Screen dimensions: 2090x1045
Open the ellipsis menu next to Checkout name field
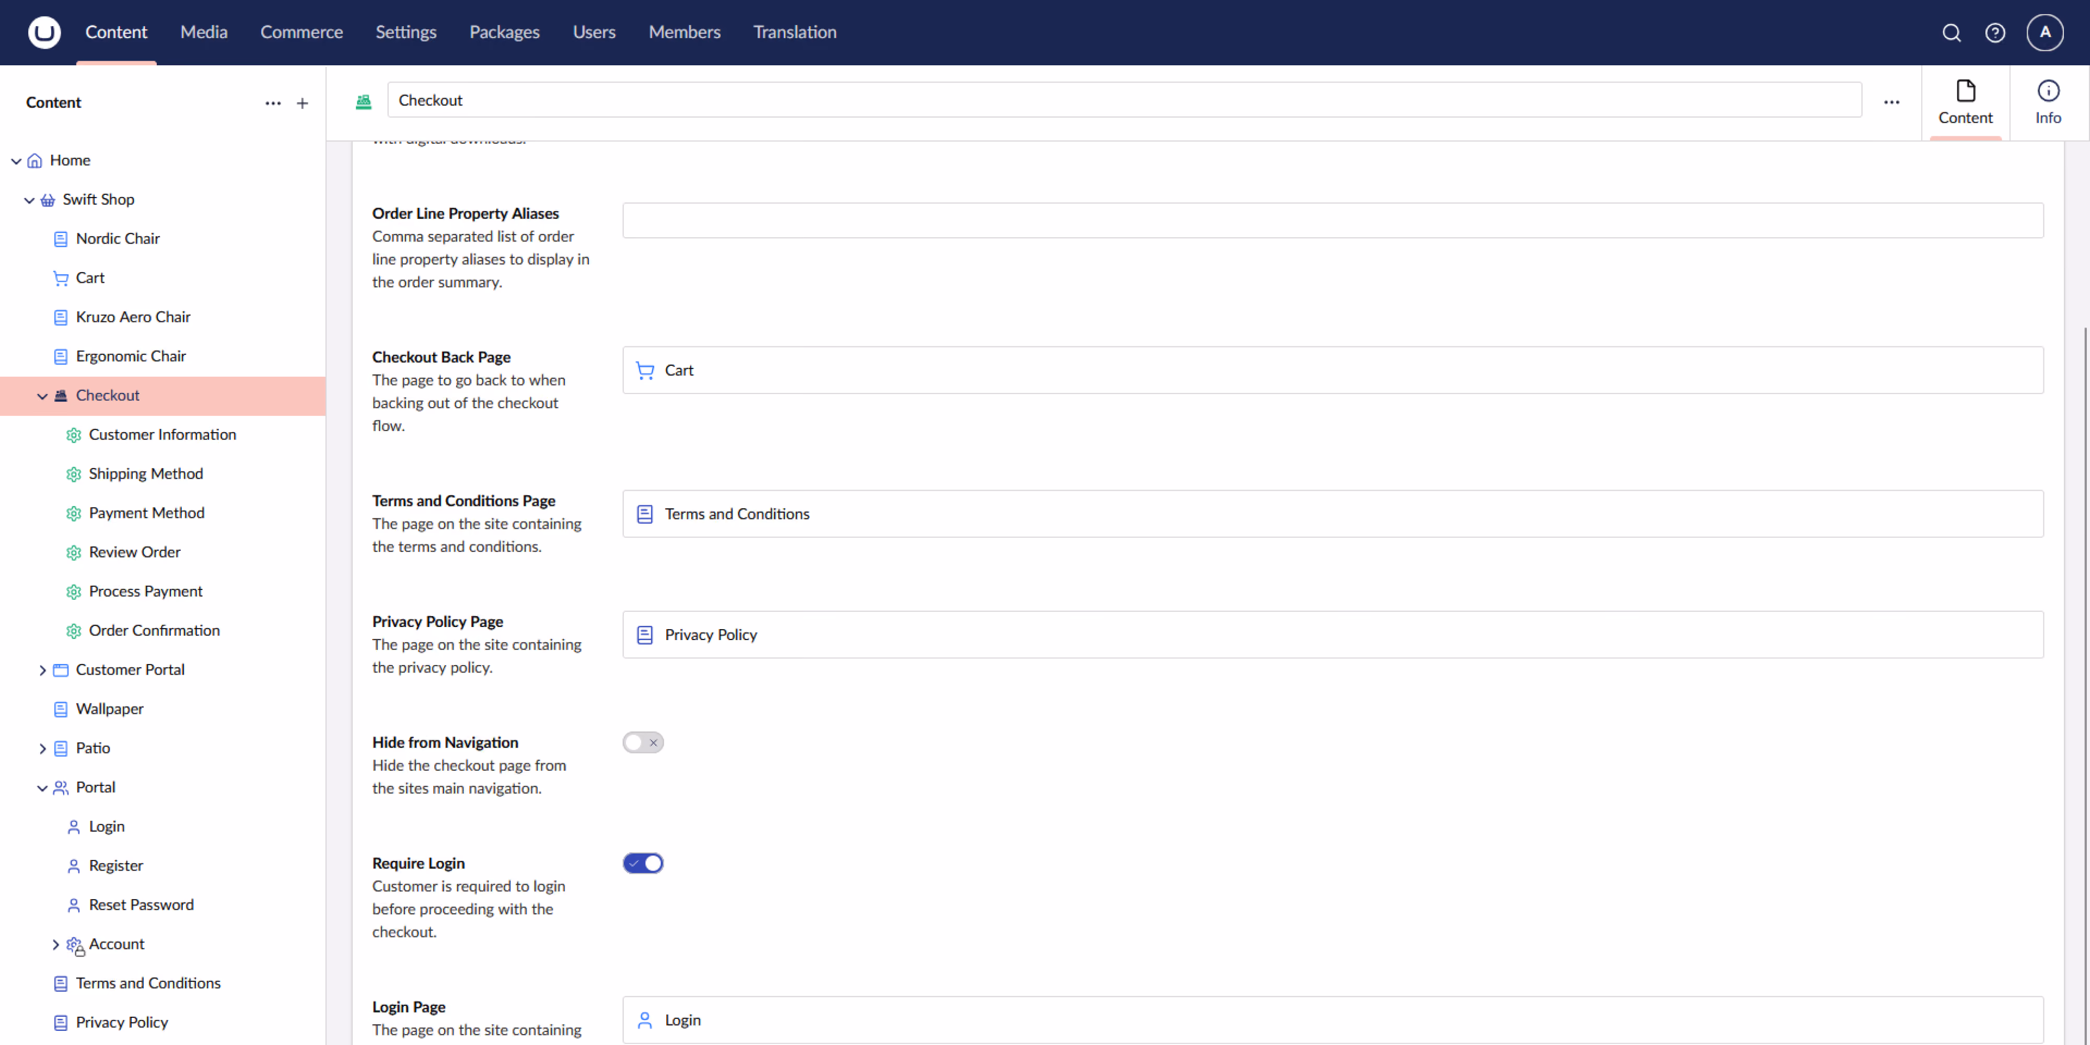pos(1892,102)
